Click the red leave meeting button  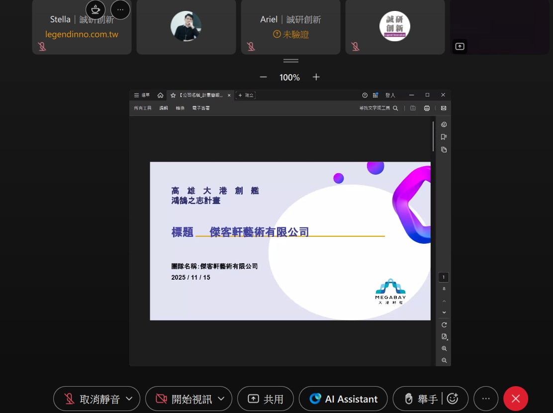click(516, 399)
